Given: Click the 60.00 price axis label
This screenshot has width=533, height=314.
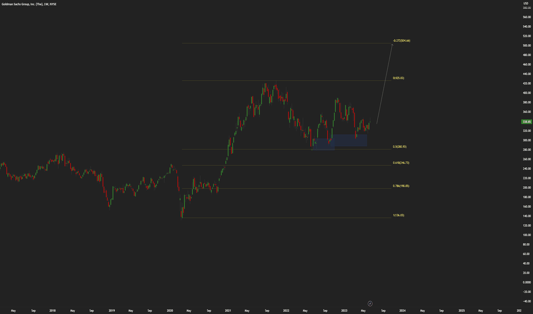Looking at the screenshot, I should point(527,254).
